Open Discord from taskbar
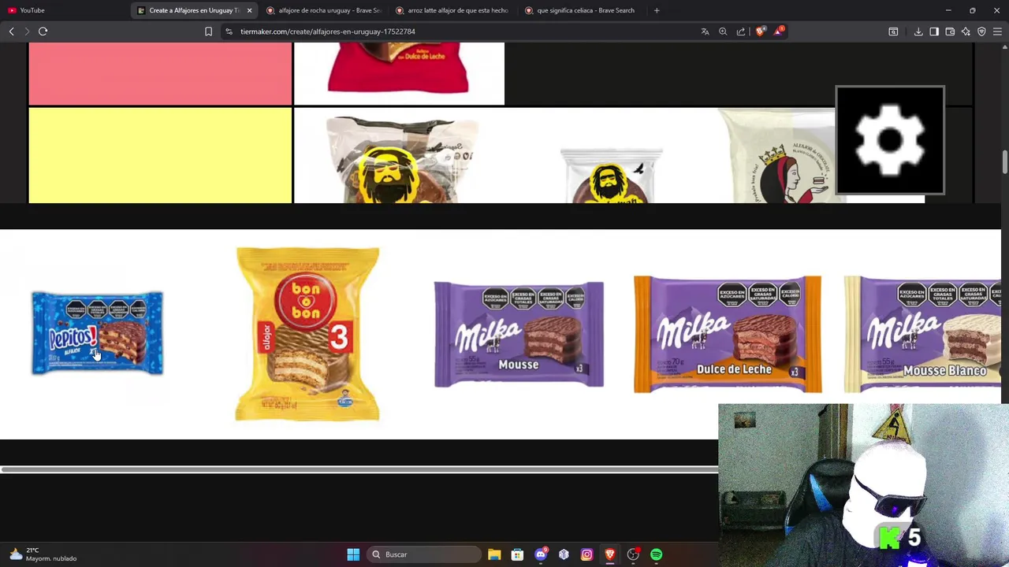The image size is (1009, 567). (541, 554)
